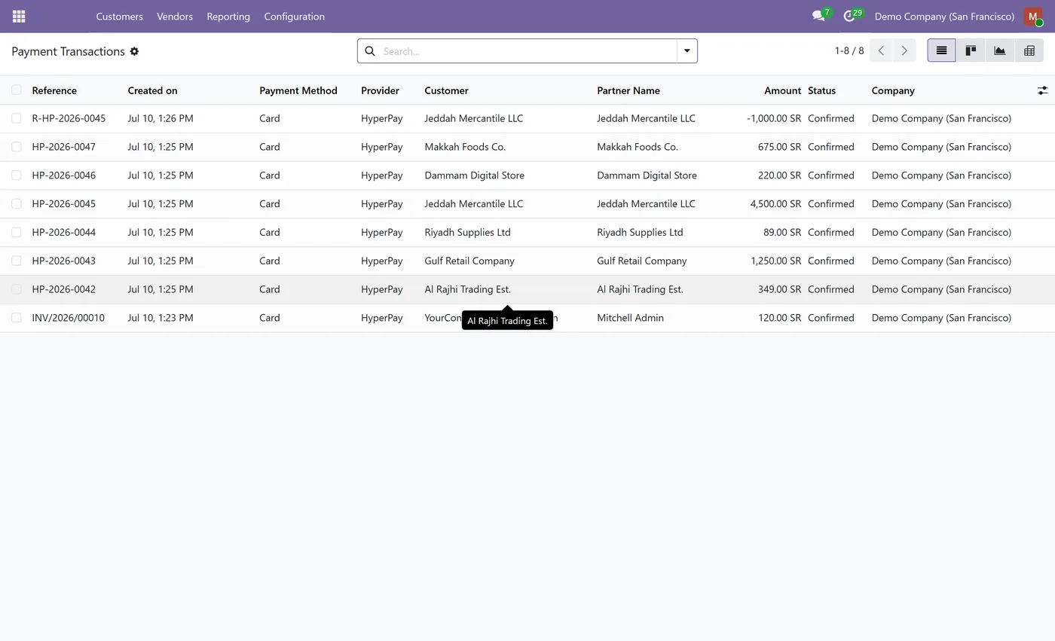Open record HP-2026-0044
Viewport: 1055px width, 641px height.
click(x=63, y=232)
